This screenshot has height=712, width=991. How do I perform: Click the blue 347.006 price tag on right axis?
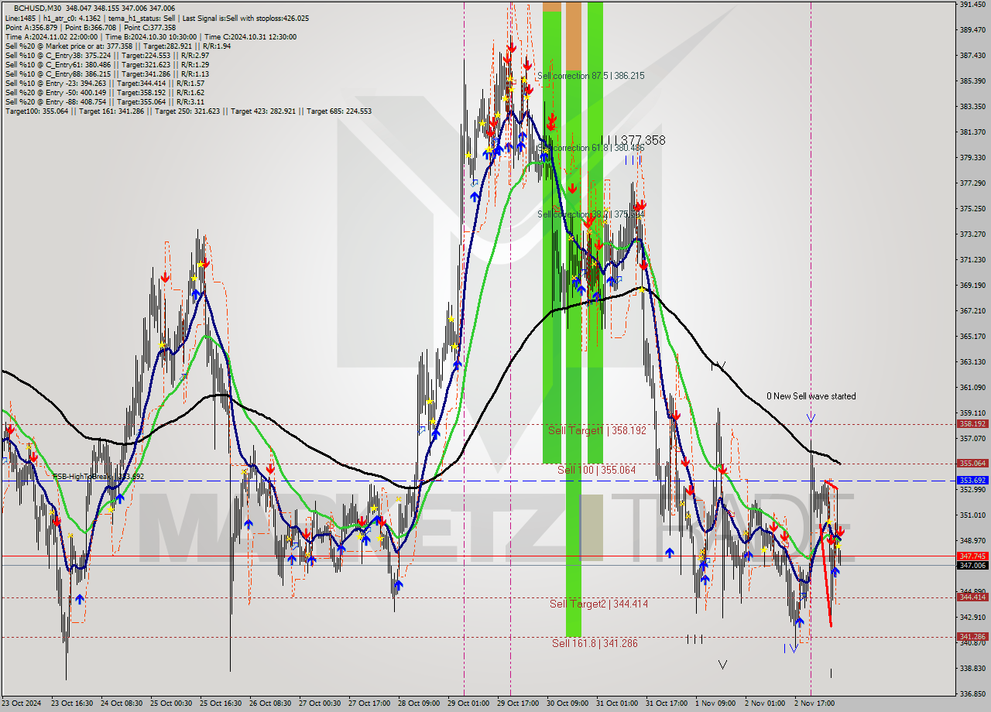(972, 566)
